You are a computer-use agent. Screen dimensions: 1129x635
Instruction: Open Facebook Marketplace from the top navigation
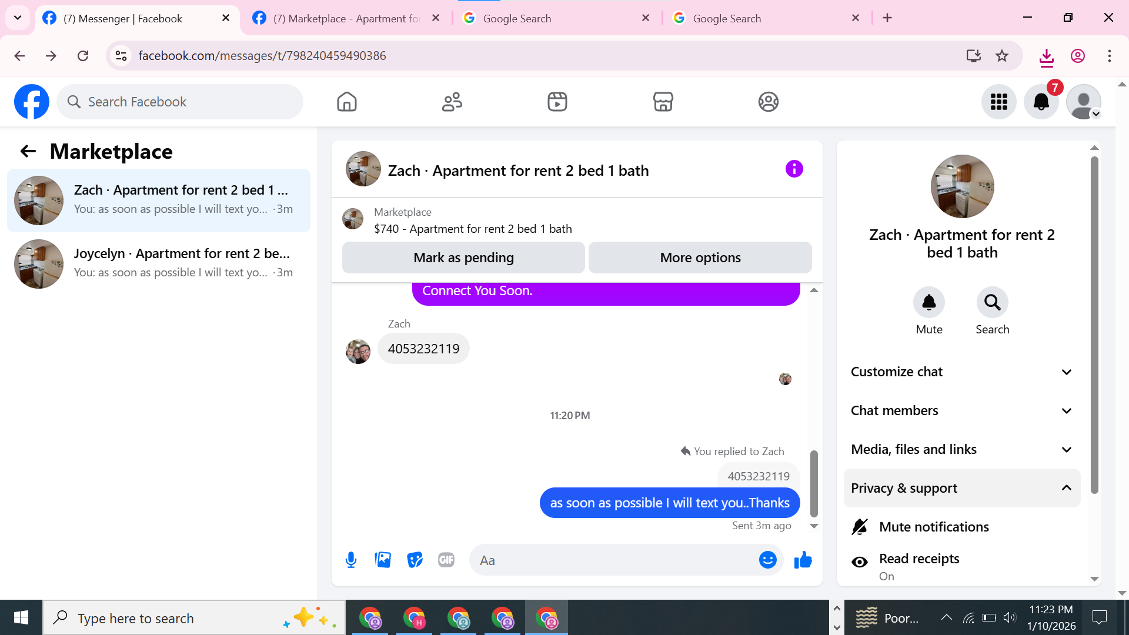coord(663,102)
